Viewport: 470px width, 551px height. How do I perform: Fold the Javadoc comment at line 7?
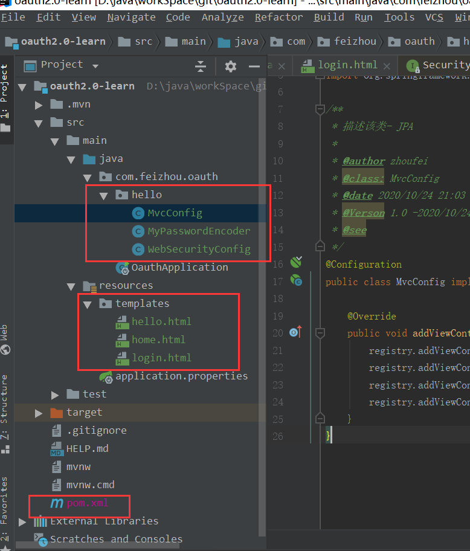coord(320,109)
